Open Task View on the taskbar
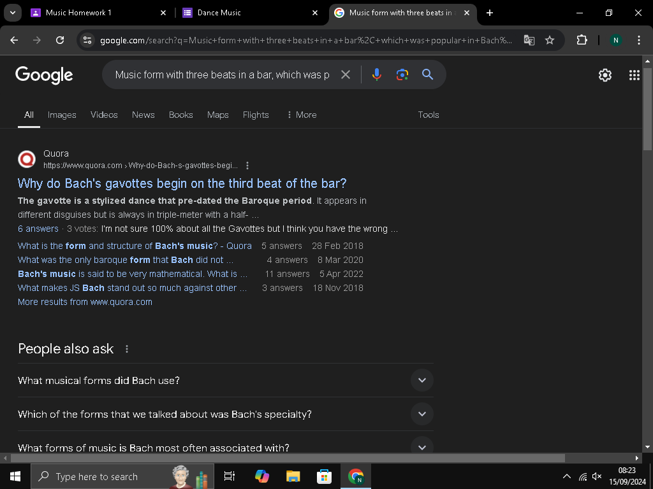Viewport: 653px width, 489px height. pos(230,476)
